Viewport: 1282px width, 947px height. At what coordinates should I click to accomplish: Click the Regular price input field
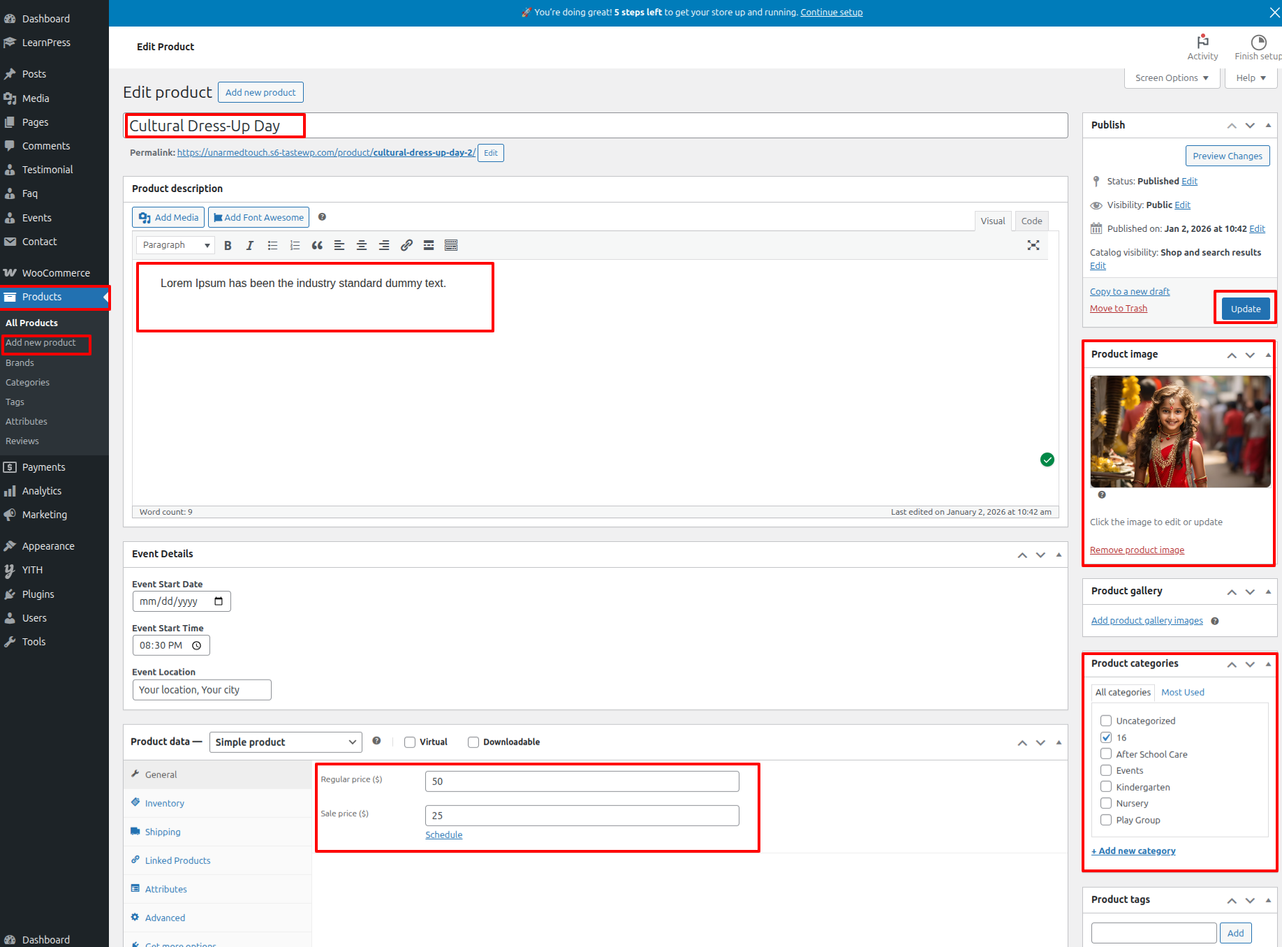point(582,781)
